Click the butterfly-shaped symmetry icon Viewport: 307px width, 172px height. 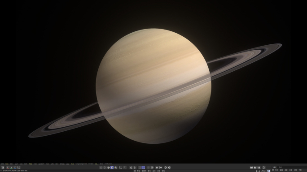click(x=157, y=168)
